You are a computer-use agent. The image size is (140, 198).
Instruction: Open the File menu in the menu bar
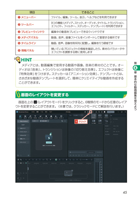(33, 112)
